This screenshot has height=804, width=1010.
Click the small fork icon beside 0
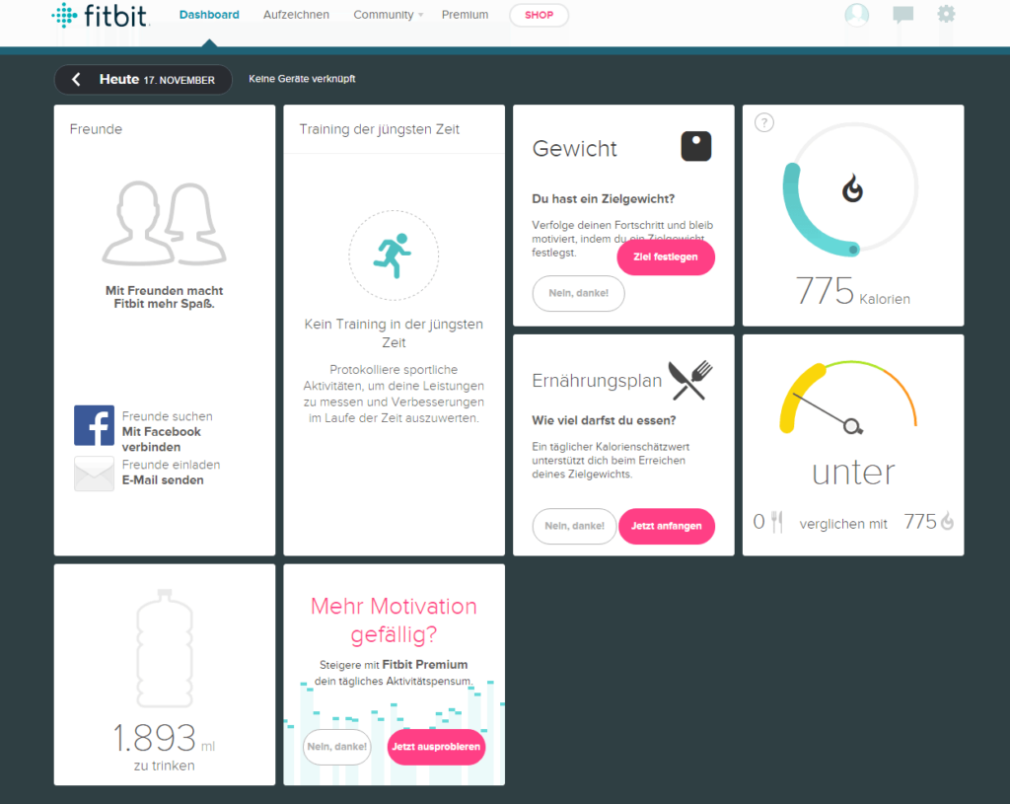[x=777, y=522]
